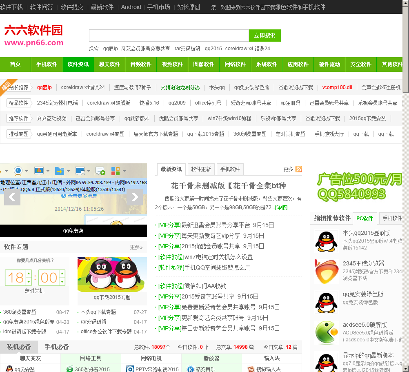Click the 软件问答 link in top bar

[42, 7]
